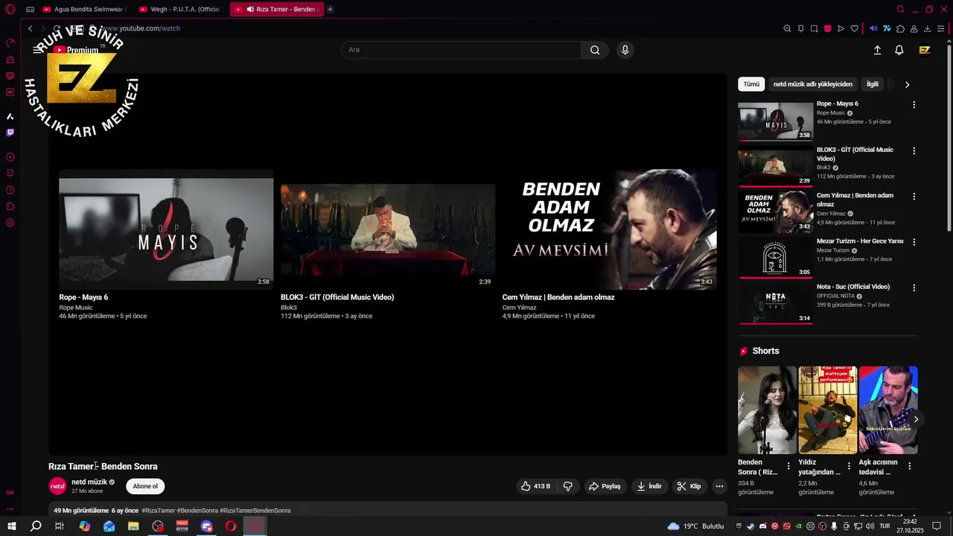Open Twitch in Opera sidebar

tap(10, 133)
